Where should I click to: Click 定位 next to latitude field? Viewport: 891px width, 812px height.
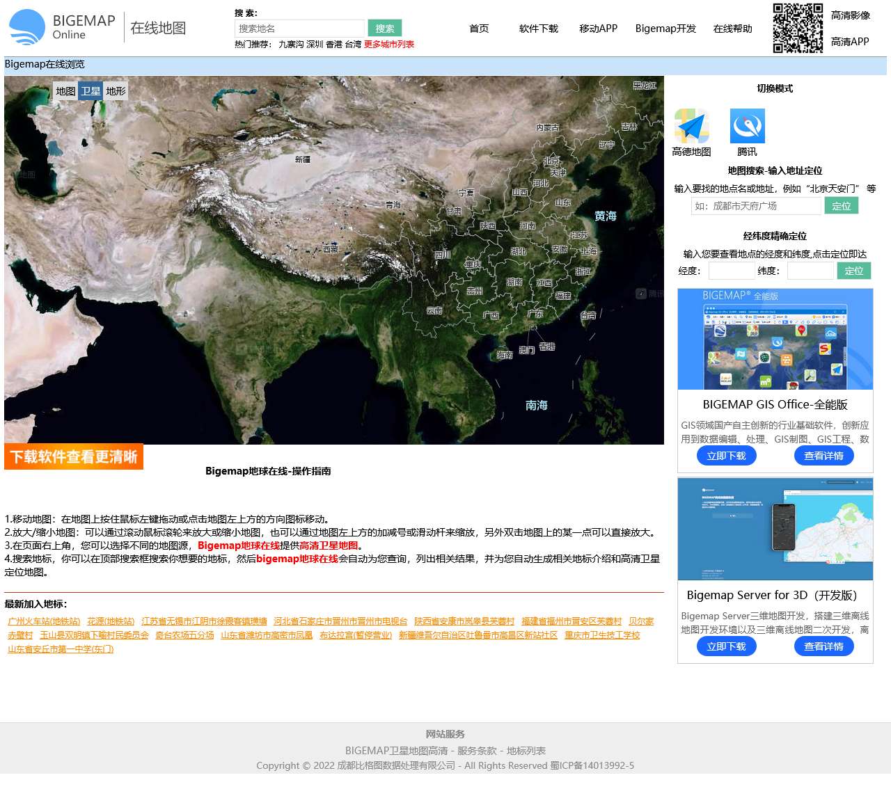pos(854,271)
